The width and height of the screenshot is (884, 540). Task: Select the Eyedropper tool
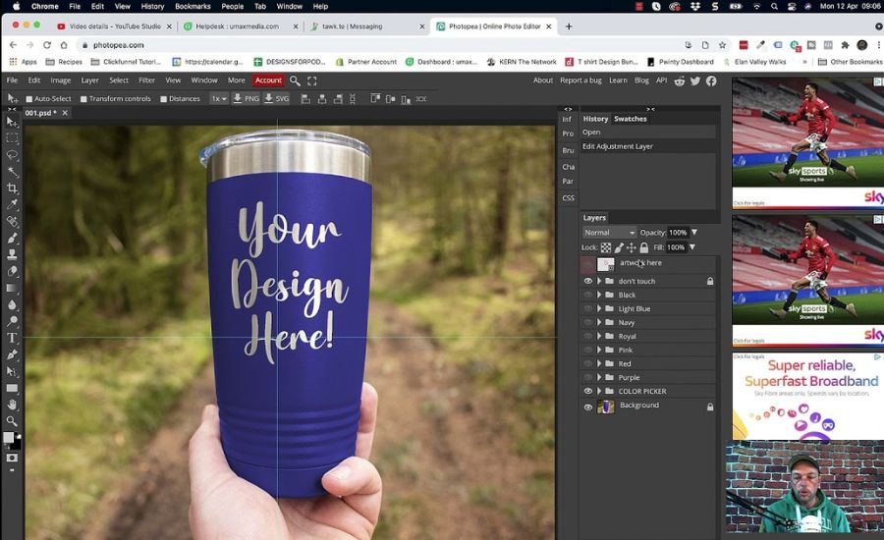click(12, 204)
